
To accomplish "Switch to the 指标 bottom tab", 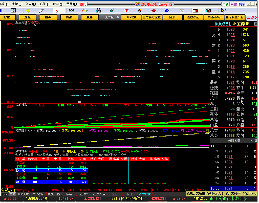I will [x=5, y=194].
